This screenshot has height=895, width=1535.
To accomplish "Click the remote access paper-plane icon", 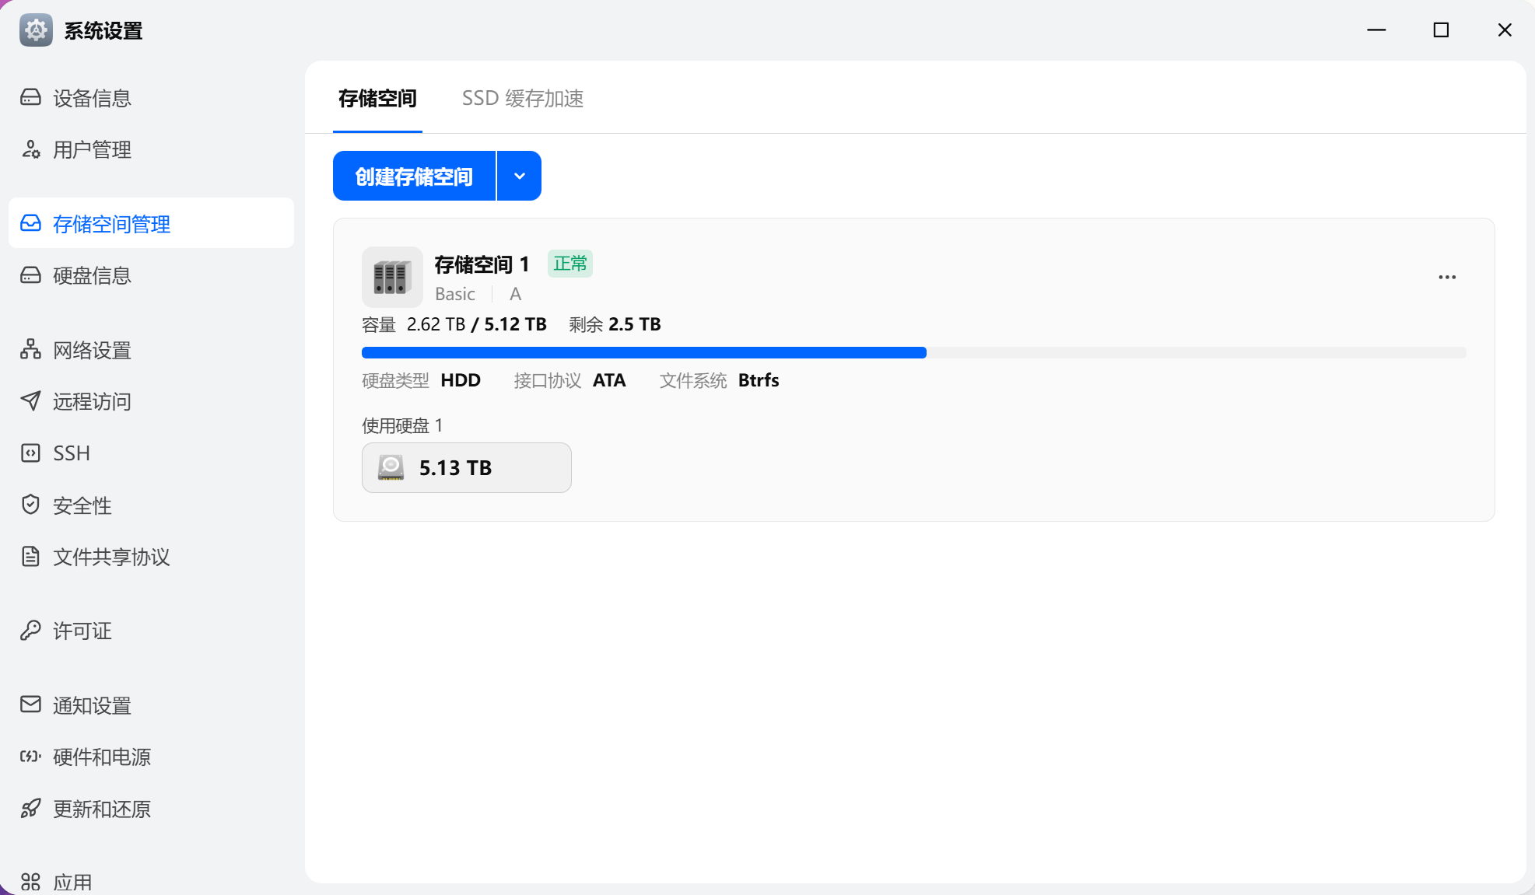I will (x=30, y=400).
